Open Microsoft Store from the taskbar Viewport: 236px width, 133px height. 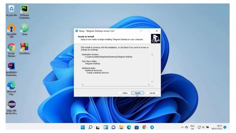click(x=137, y=127)
